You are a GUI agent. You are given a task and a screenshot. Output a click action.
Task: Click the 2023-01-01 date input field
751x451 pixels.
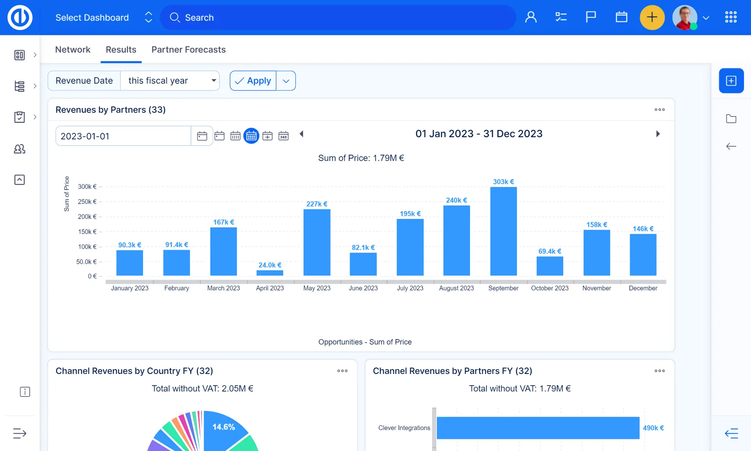click(x=123, y=136)
